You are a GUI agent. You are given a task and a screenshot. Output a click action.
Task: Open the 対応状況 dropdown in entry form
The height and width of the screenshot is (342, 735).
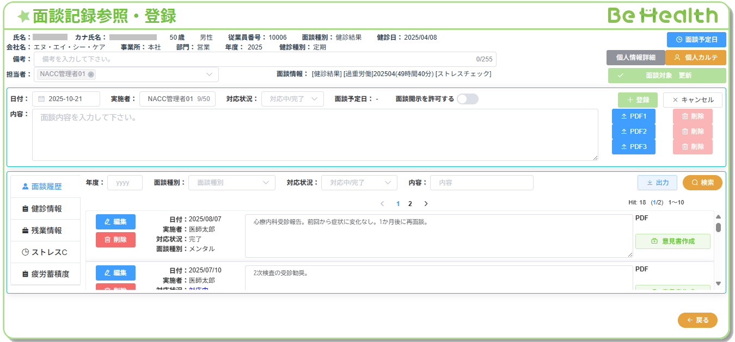pos(292,100)
